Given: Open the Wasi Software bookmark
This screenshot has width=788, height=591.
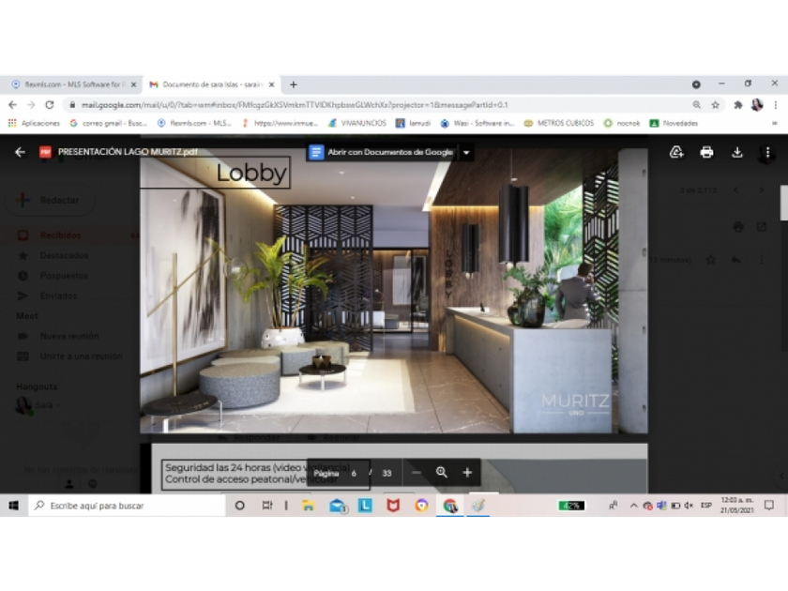Looking at the screenshot, I should click(x=477, y=123).
